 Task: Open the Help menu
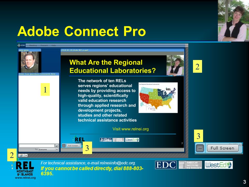tap(53, 45)
